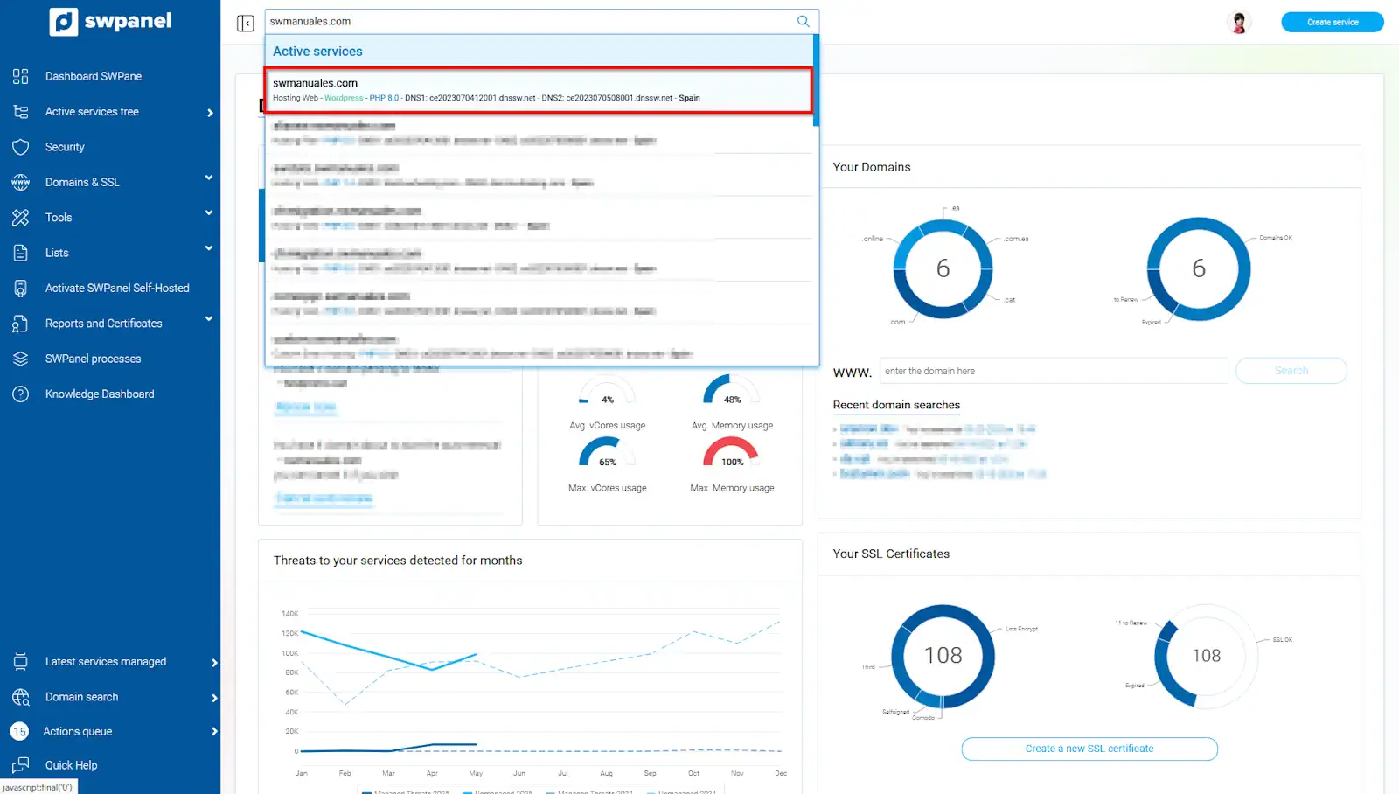The width and height of the screenshot is (1399, 794).
Task: Expand the Tools submenu chevron
Action: point(209,213)
